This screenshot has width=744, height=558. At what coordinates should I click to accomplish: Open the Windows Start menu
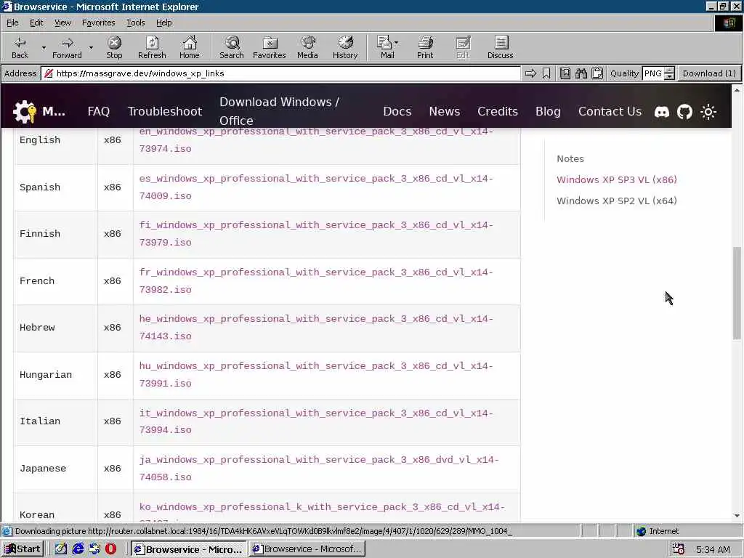click(x=23, y=549)
